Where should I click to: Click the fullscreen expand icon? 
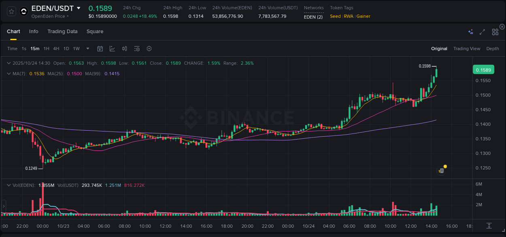point(482,32)
